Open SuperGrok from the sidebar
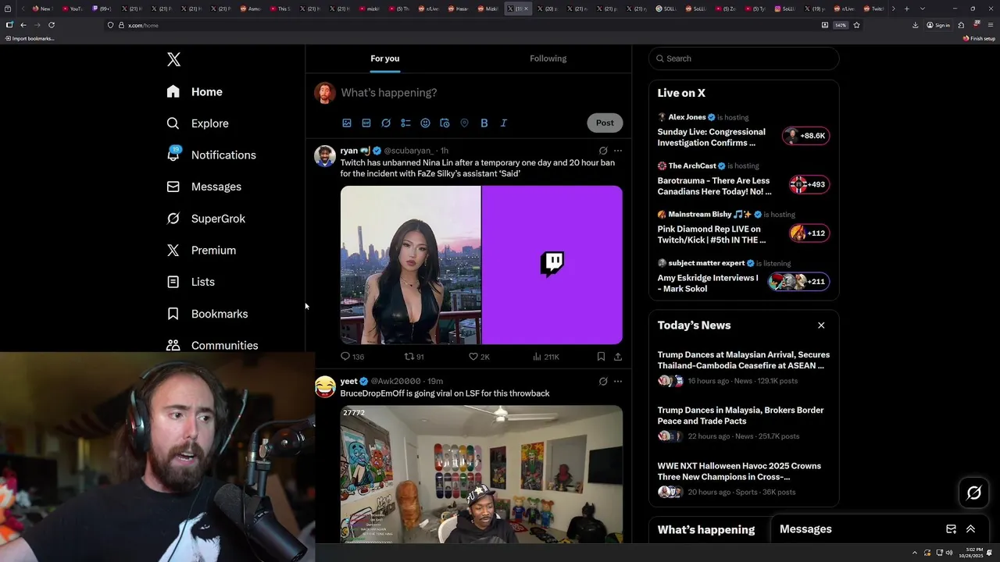1000x562 pixels. point(206,219)
